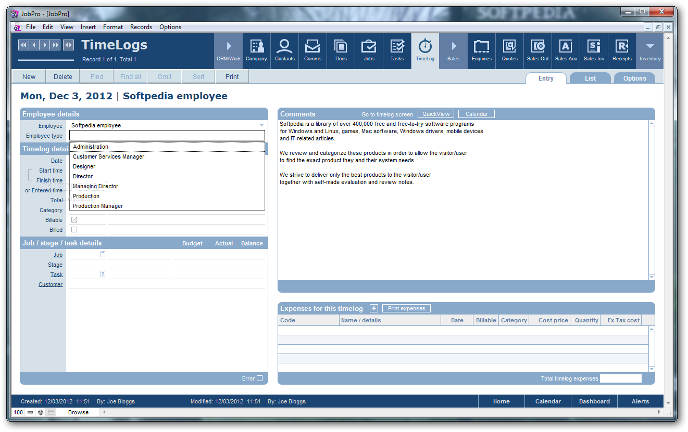Tick the Error checkbox
The height and width of the screenshot is (432, 688).
[x=260, y=378]
